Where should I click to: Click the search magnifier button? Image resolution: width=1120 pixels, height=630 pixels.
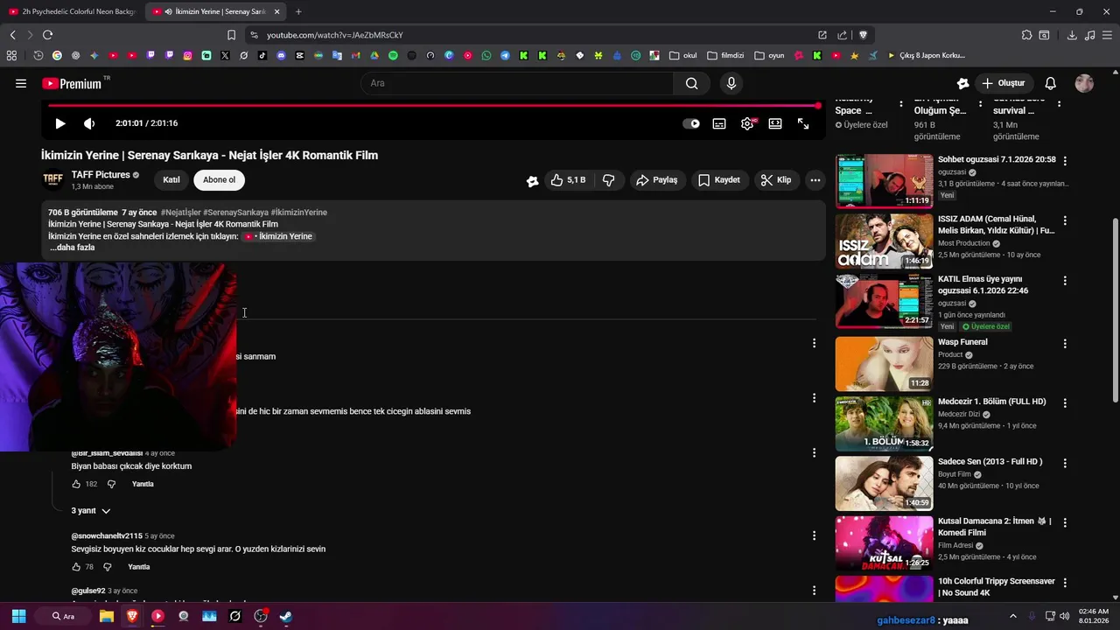pyautogui.click(x=691, y=83)
